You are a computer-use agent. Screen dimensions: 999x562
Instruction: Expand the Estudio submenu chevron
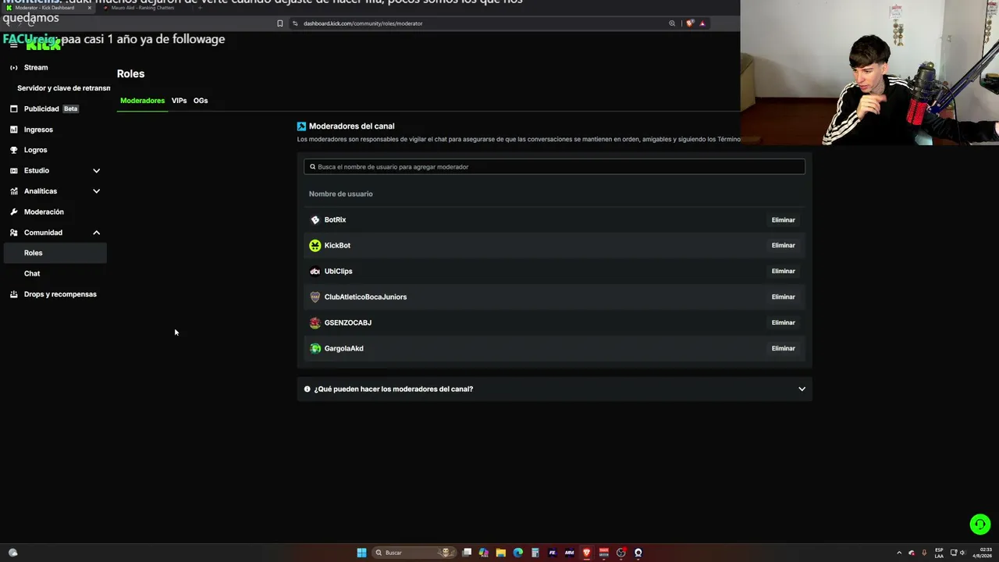(x=97, y=170)
